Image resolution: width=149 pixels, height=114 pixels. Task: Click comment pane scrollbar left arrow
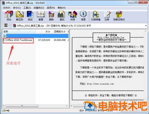(72, 106)
